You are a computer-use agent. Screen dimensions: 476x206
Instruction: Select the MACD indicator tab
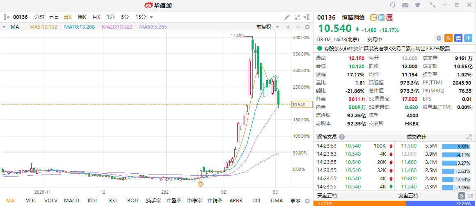[72, 201]
